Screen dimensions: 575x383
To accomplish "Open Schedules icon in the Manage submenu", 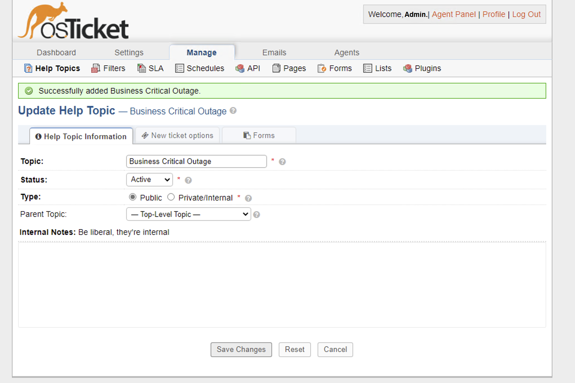I will (179, 68).
